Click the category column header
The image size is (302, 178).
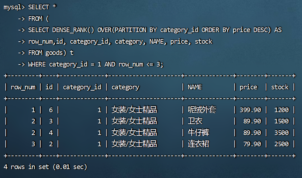pyautogui.click(x=125, y=87)
